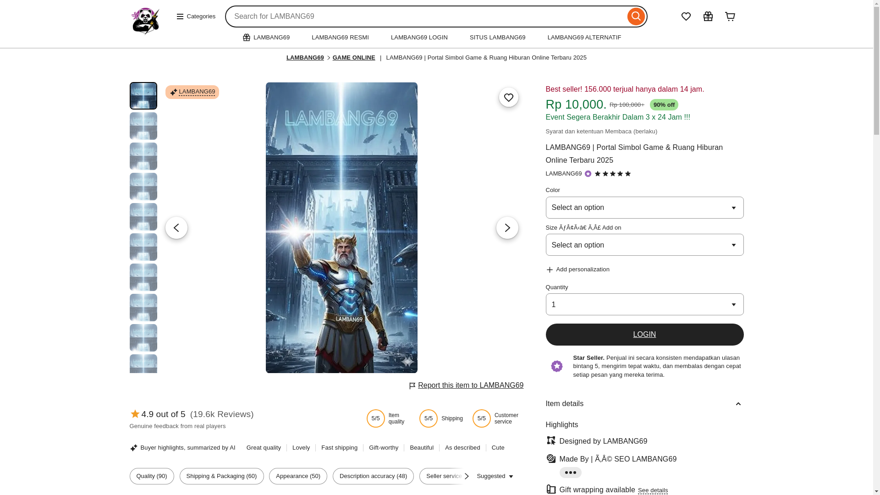
Task: Add item to favorites heart on image
Action: (508, 97)
